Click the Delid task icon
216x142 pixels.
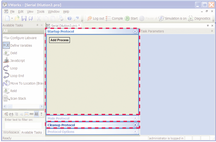pos(6,53)
